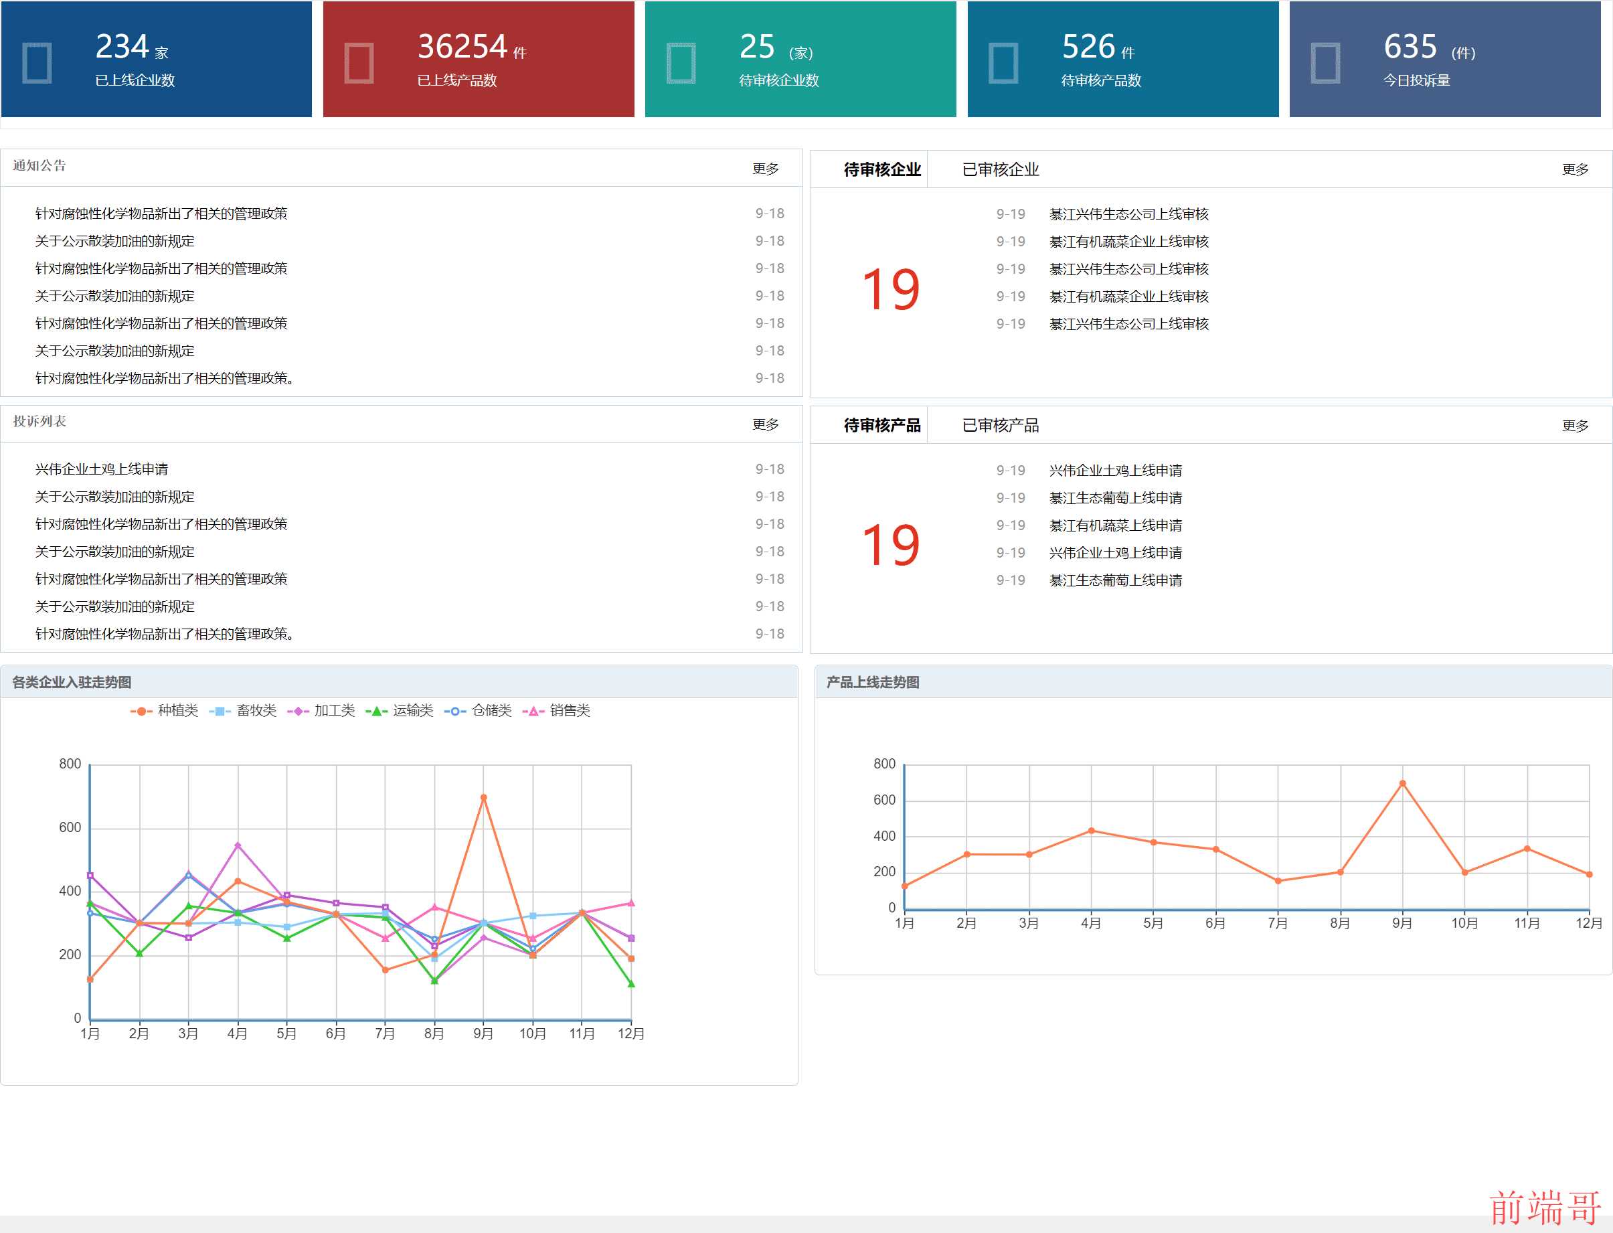Open 更多 in 通知公告 panel
Image resolution: width=1613 pixels, height=1233 pixels.
(766, 169)
